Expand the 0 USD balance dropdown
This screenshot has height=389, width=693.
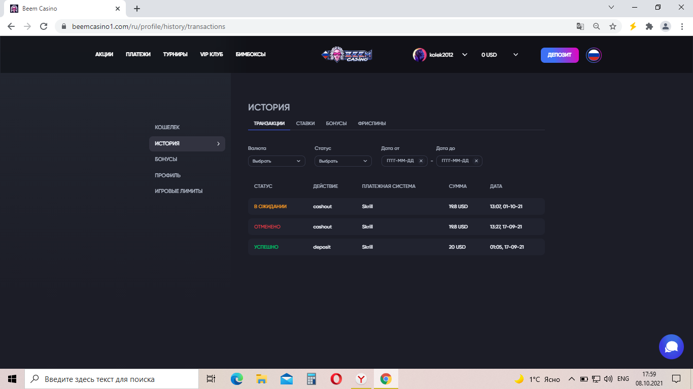516,55
